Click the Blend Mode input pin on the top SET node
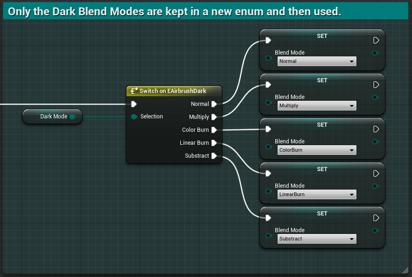The height and width of the screenshot is (277, 412). (268, 59)
